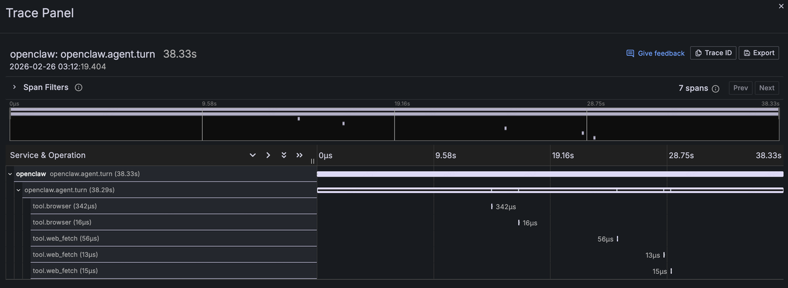This screenshot has height=288, width=788.
Task: Expand the Span Filters section
Action: 15,87
